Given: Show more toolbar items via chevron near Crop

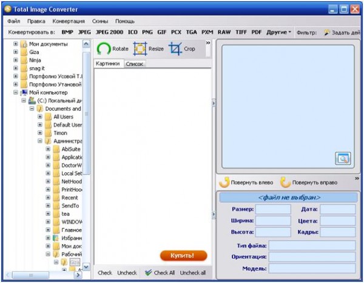Looking at the screenshot, I should 208,43.
